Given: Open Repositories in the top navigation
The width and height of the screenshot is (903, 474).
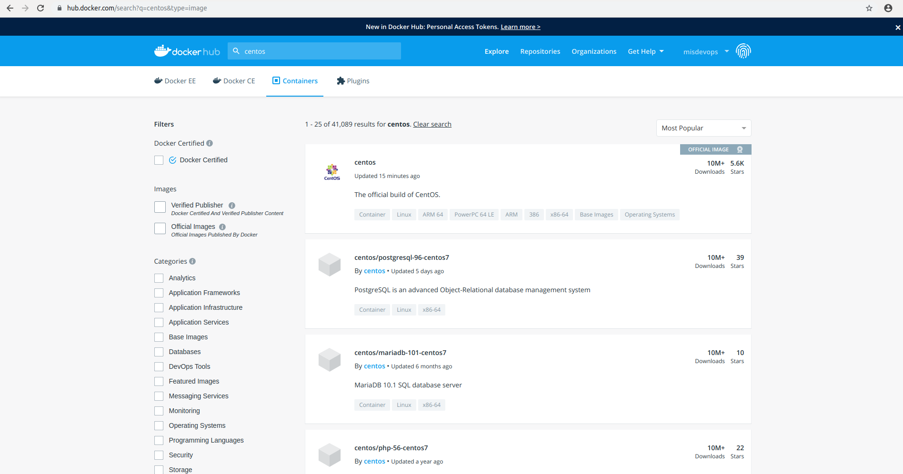Looking at the screenshot, I should tap(540, 51).
